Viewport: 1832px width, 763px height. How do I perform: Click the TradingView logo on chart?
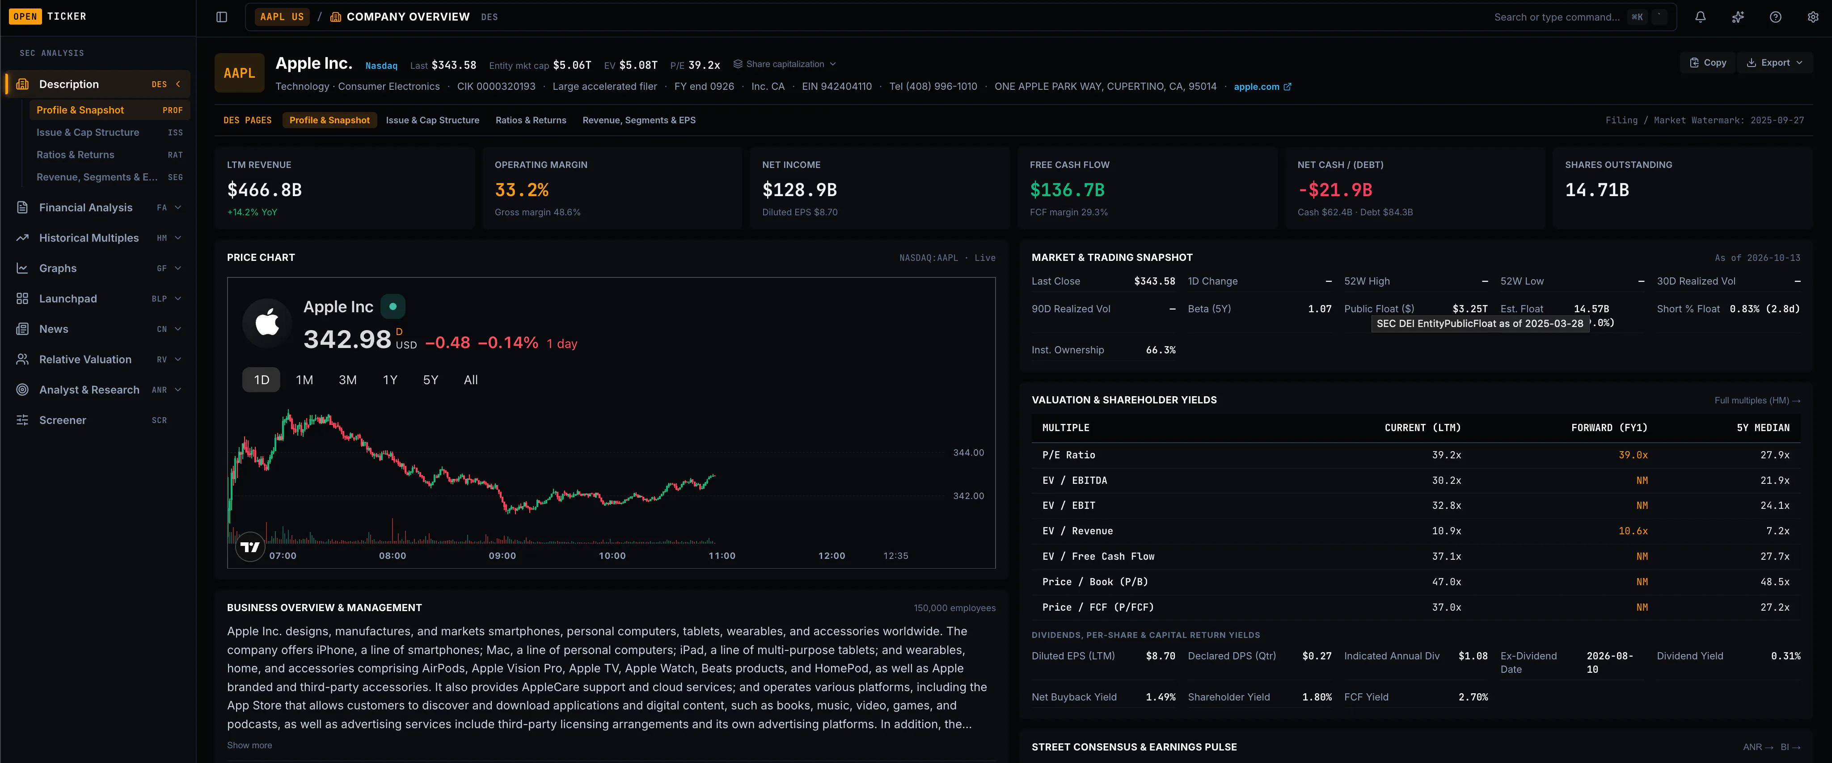(250, 547)
